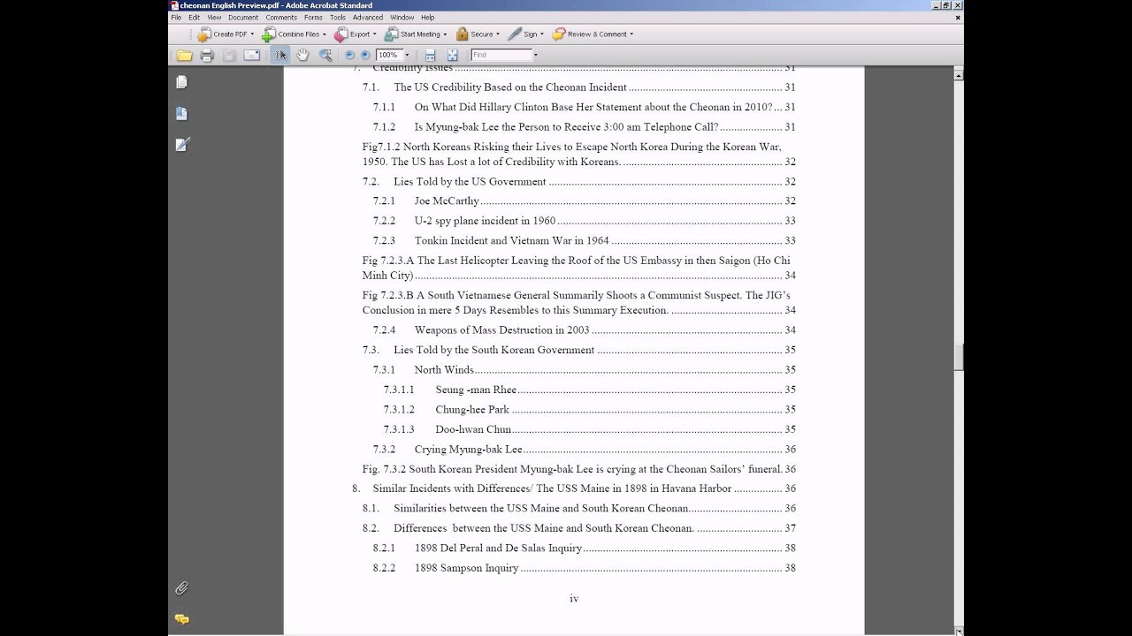This screenshot has width=1132, height=636.
Task: Click the vertical scrollbar thumb
Action: point(959,357)
